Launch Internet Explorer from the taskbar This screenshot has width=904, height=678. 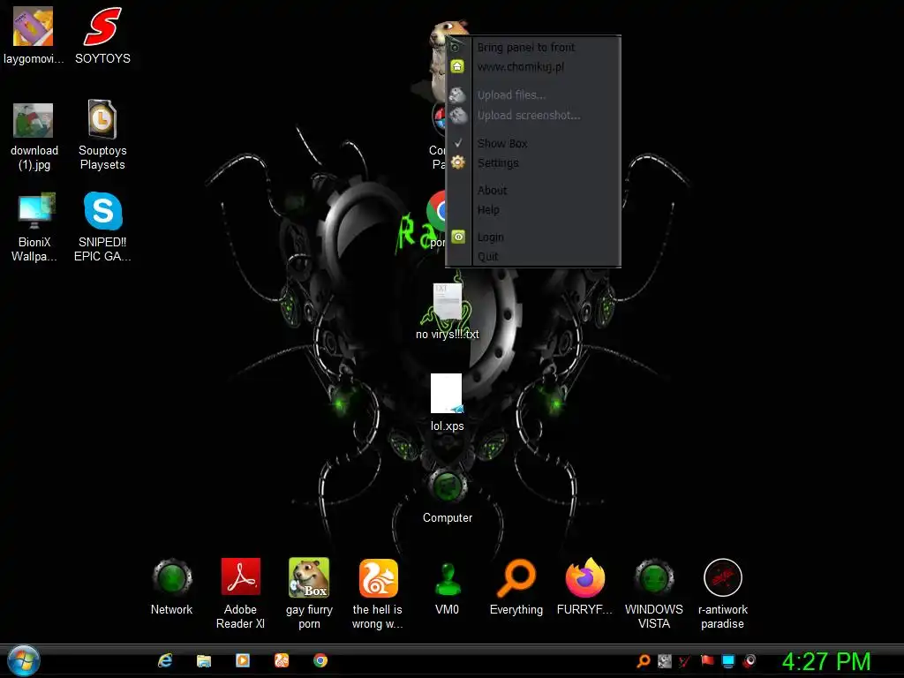(165, 660)
